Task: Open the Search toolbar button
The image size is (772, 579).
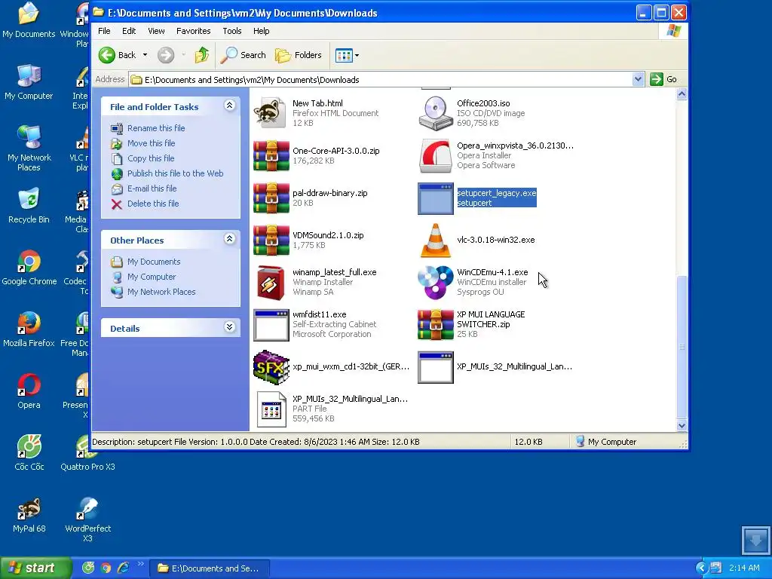Action: (x=243, y=55)
